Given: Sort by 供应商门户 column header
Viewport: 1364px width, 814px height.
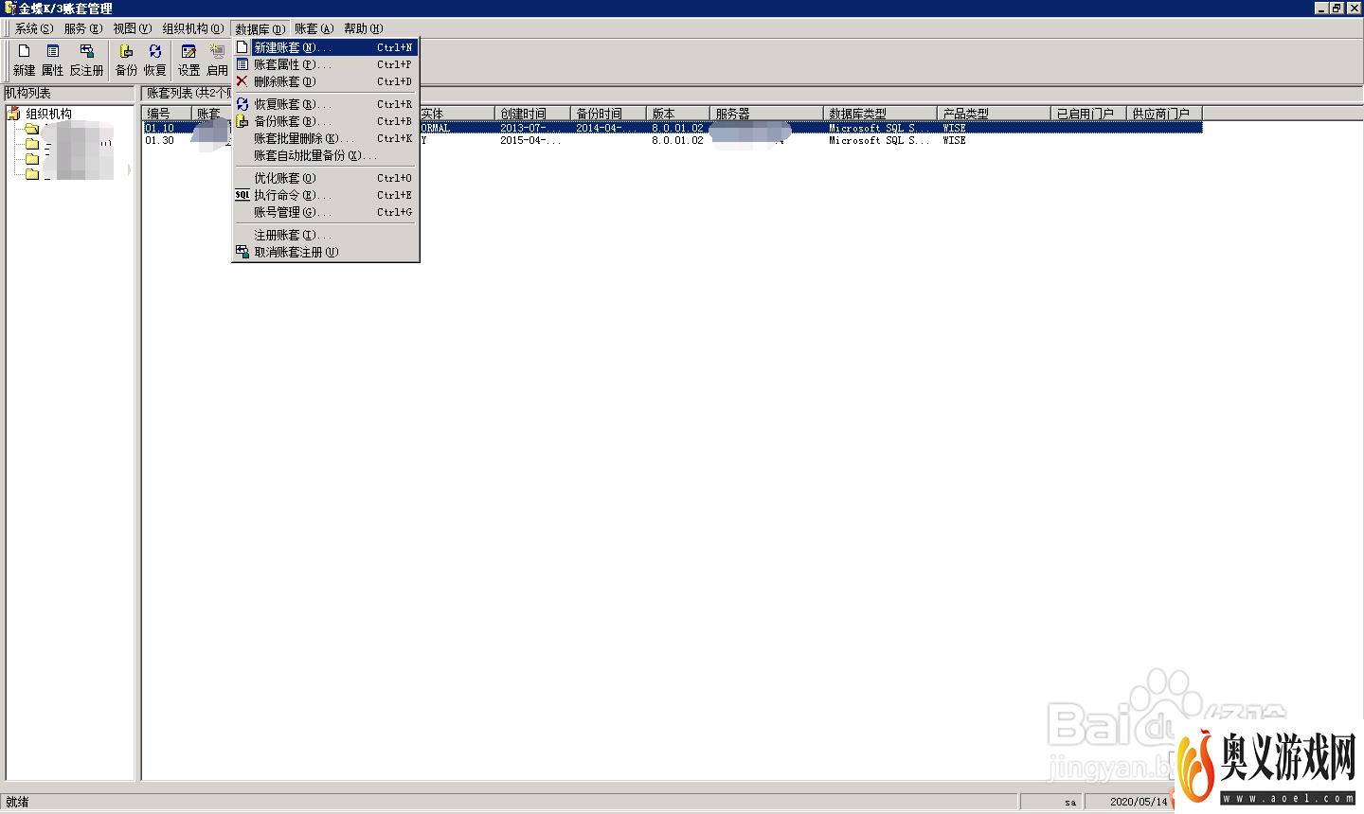Looking at the screenshot, I should click(1164, 114).
